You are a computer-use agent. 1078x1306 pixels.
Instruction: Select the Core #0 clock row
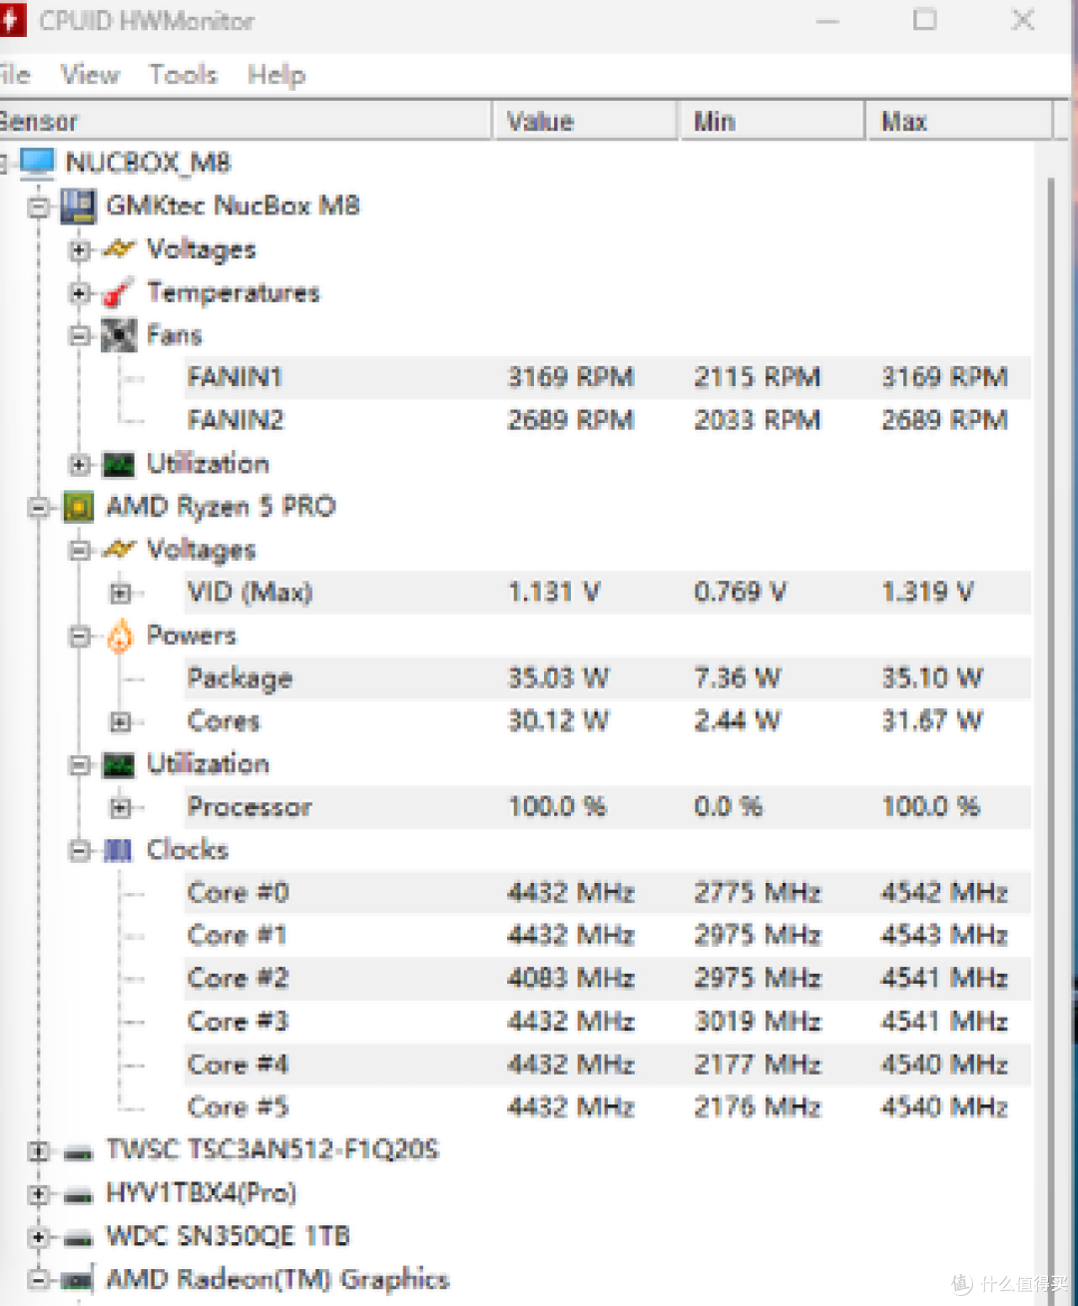[x=608, y=893]
